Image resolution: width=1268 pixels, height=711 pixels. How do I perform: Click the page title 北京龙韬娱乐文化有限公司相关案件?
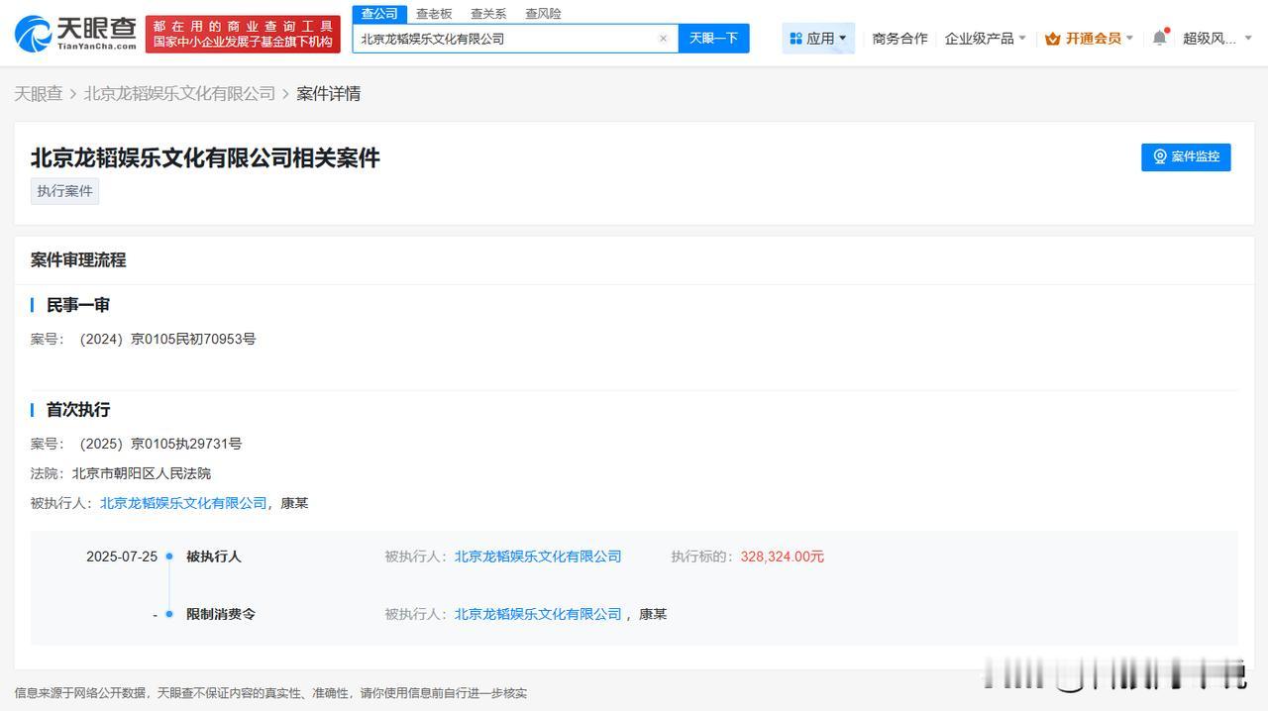[x=205, y=157]
